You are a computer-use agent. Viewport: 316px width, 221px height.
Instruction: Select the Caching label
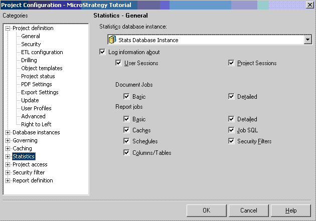point(23,148)
